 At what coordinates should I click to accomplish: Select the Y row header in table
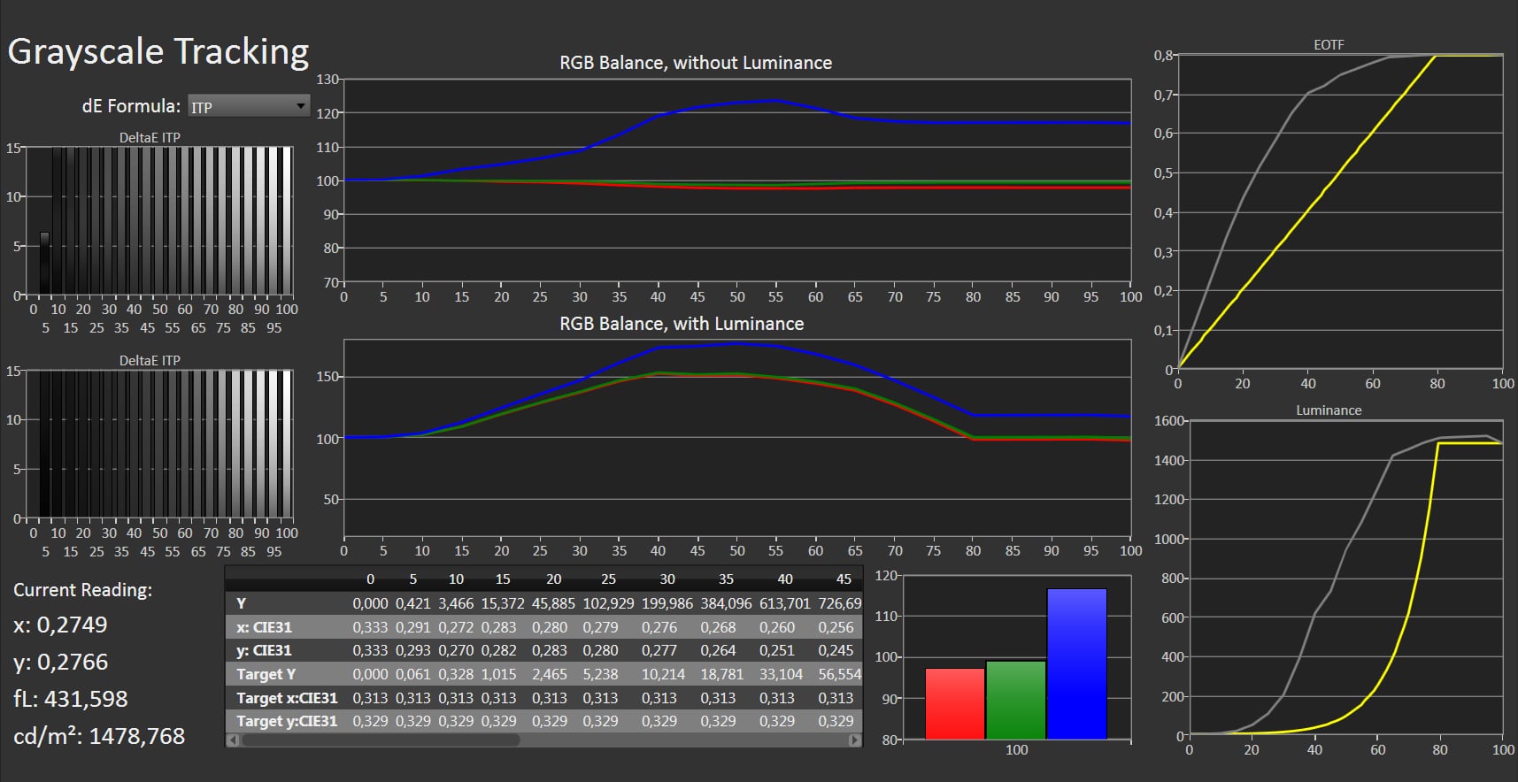pyautogui.click(x=241, y=603)
